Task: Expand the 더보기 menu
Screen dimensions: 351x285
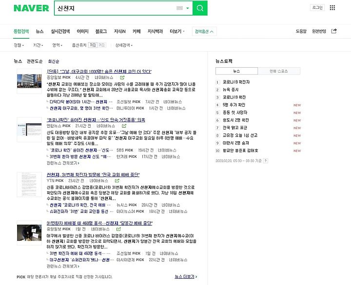Action: tap(177, 31)
